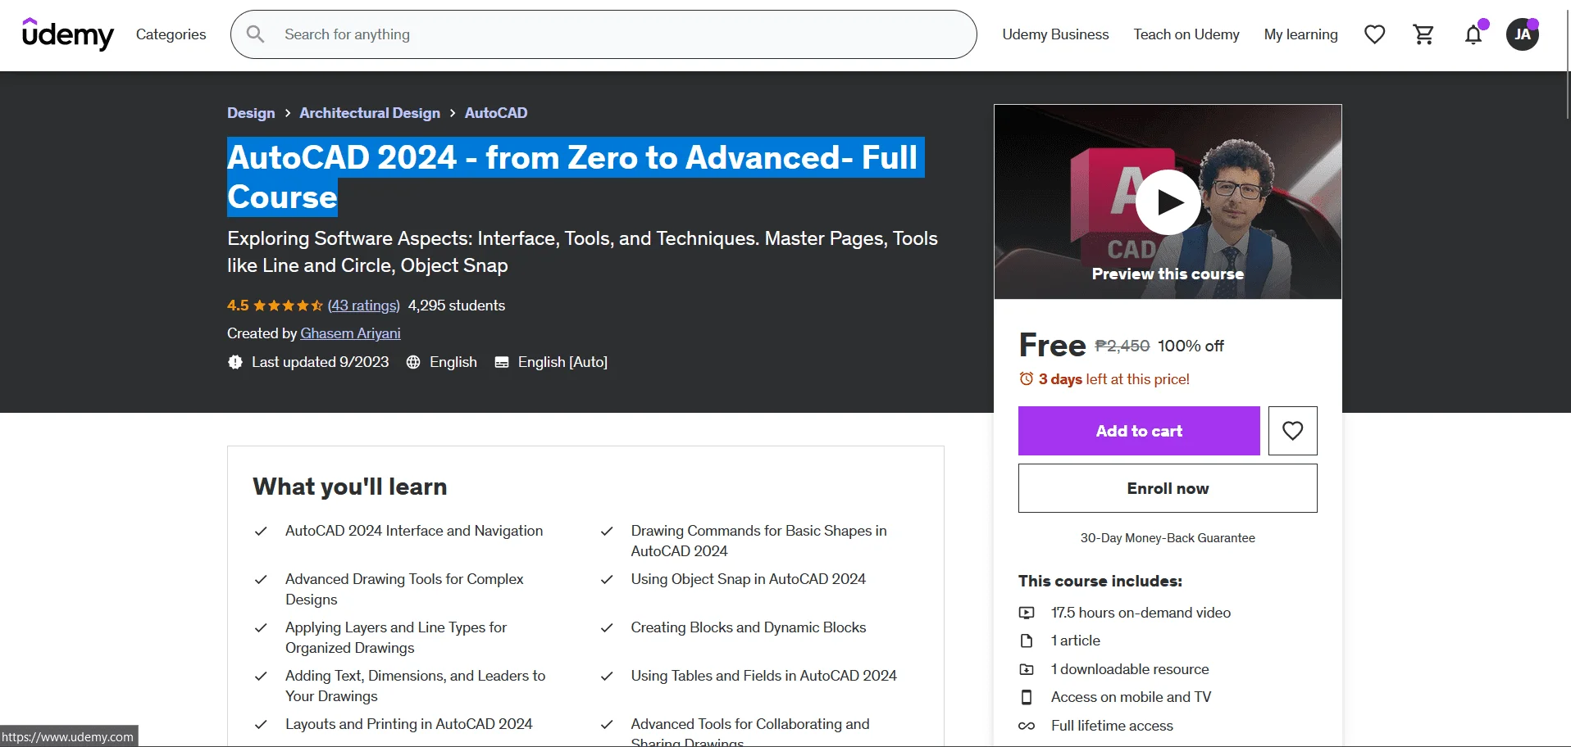This screenshot has width=1571, height=747.
Task: Add course to wishlist with heart button
Action: [x=1293, y=431]
